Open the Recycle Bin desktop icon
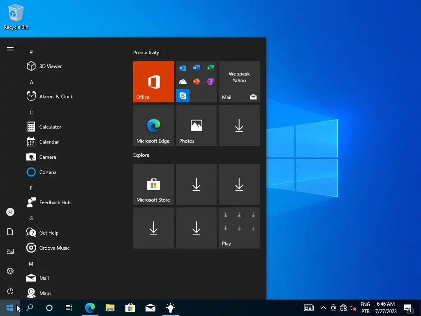The image size is (421, 316). click(16, 16)
